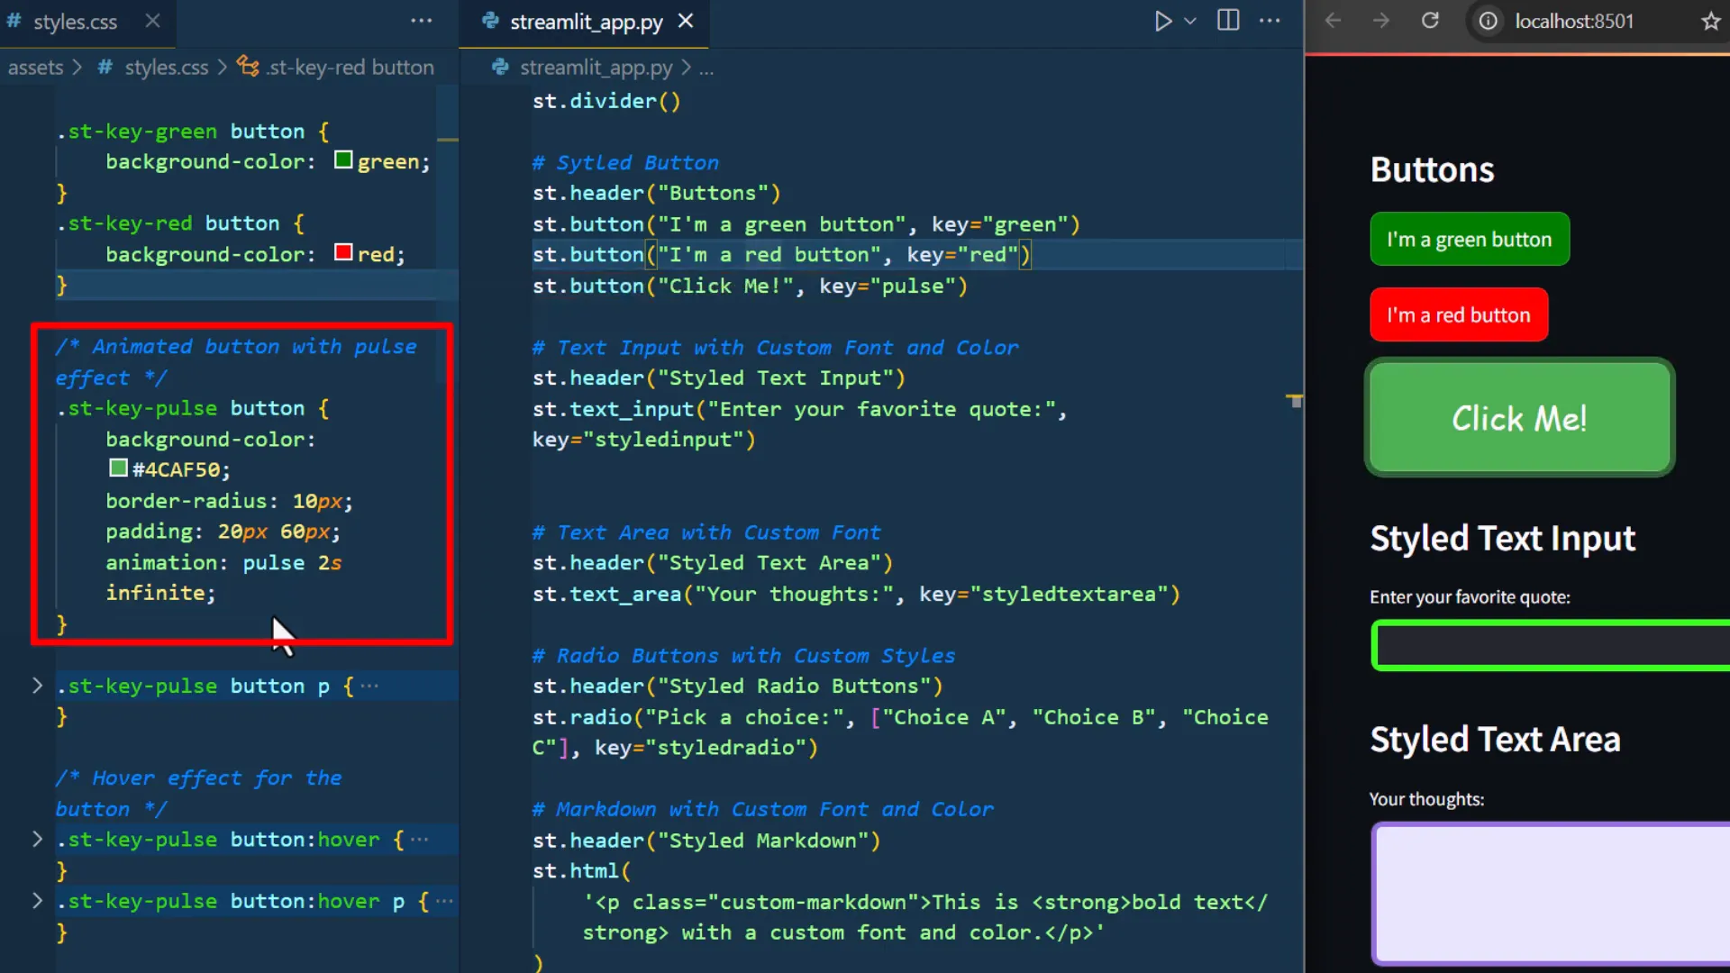Open more editor actions via the ellipsis icon

pyautogui.click(x=1270, y=21)
